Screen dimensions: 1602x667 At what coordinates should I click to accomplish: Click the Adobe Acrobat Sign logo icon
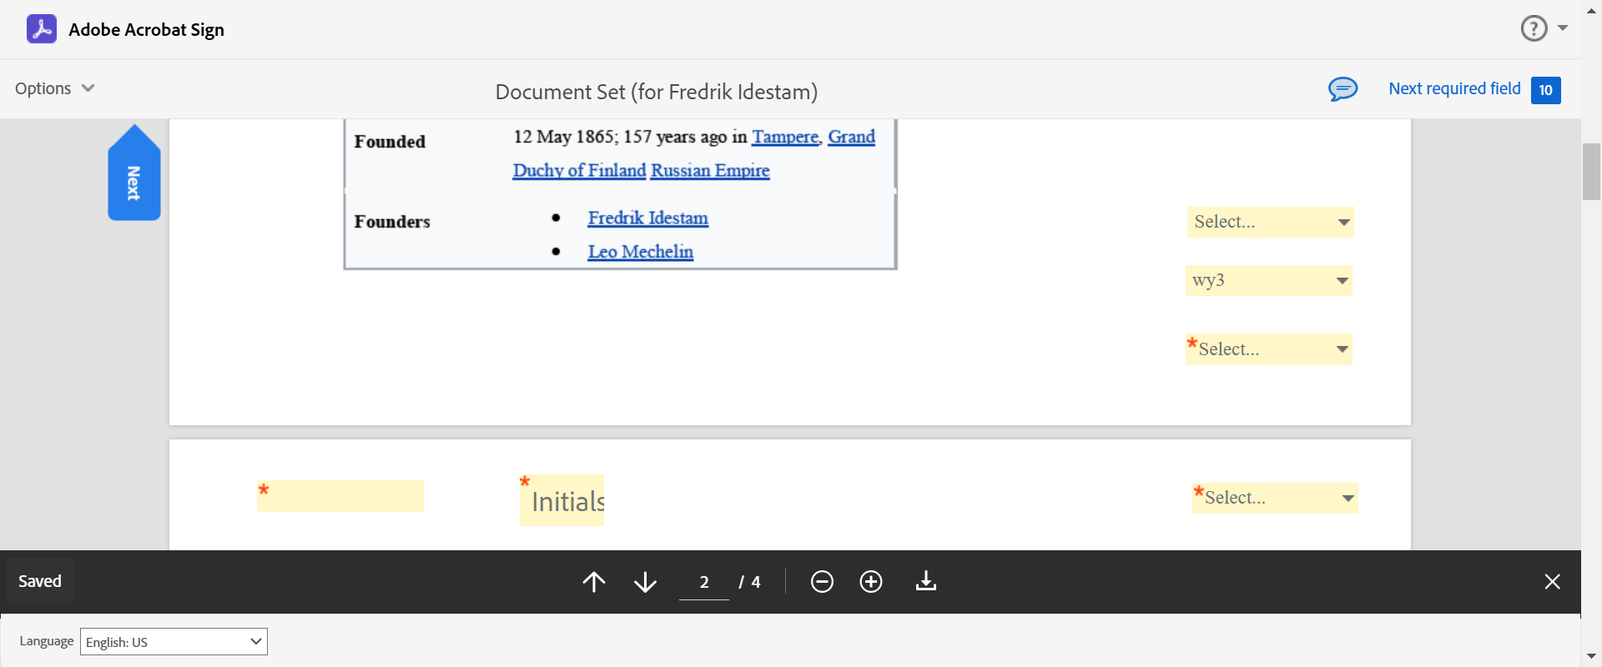click(42, 29)
